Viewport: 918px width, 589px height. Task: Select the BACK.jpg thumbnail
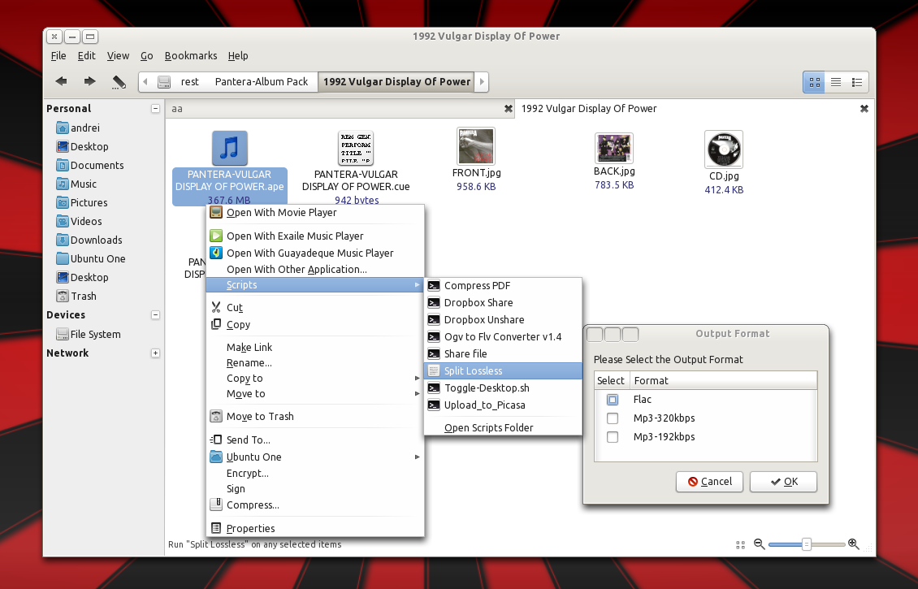point(614,148)
